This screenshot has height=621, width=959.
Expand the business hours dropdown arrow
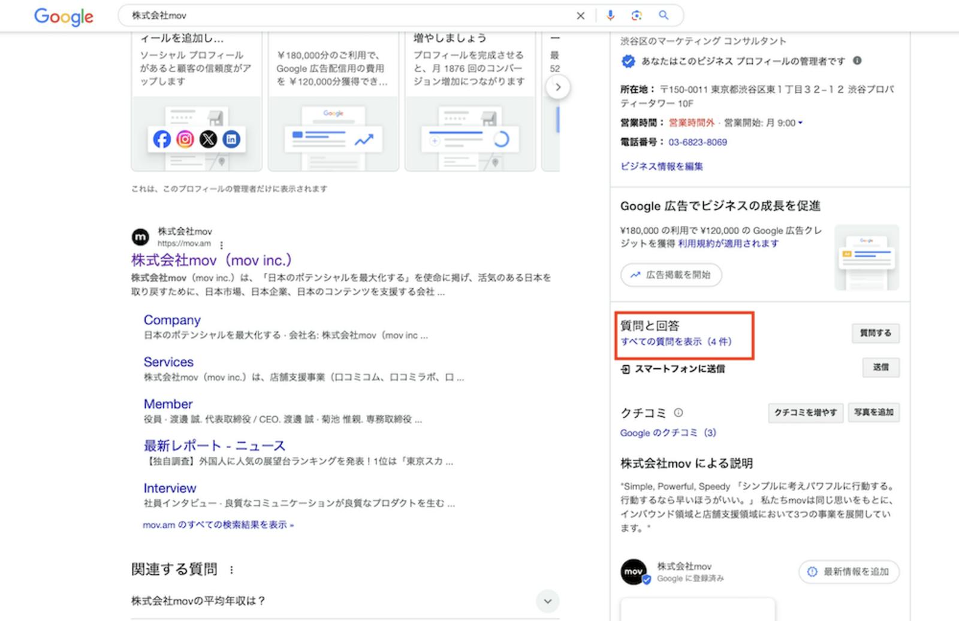(800, 123)
